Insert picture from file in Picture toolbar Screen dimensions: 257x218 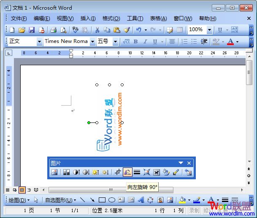click(54, 172)
